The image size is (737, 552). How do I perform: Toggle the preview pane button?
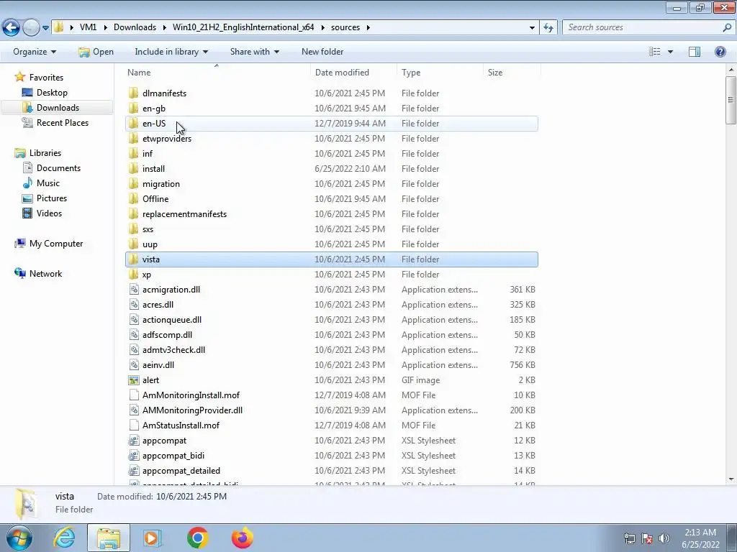[695, 52]
